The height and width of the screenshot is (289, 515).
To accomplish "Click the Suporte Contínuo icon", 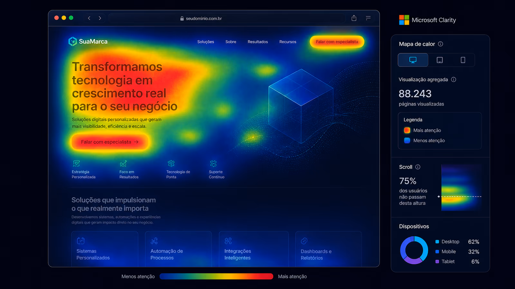I will pos(213,163).
